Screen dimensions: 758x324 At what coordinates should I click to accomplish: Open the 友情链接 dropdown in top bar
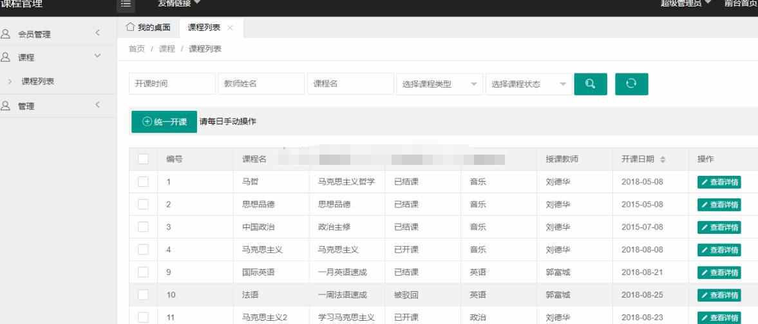click(x=179, y=3)
